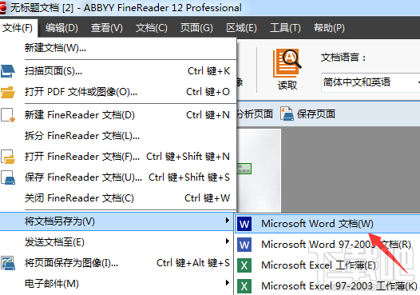Click the Scan Pages scanner icon

click(x=7, y=71)
